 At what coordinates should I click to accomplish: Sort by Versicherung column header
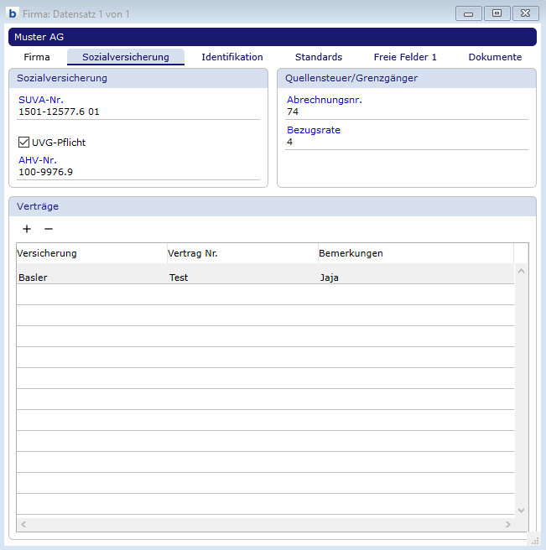(91, 253)
